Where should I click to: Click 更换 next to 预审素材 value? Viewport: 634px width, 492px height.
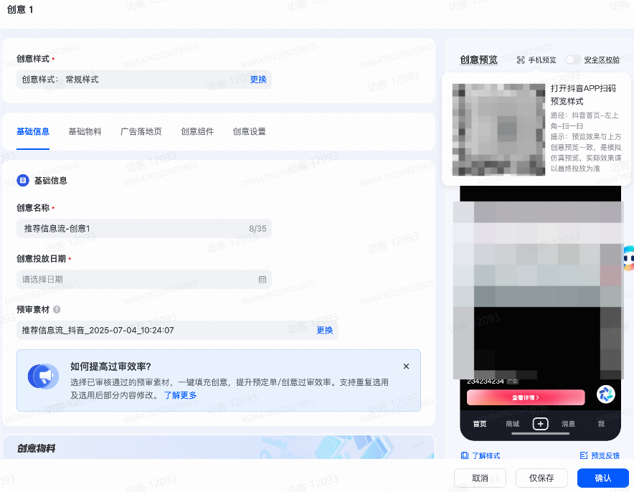coord(324,331)
